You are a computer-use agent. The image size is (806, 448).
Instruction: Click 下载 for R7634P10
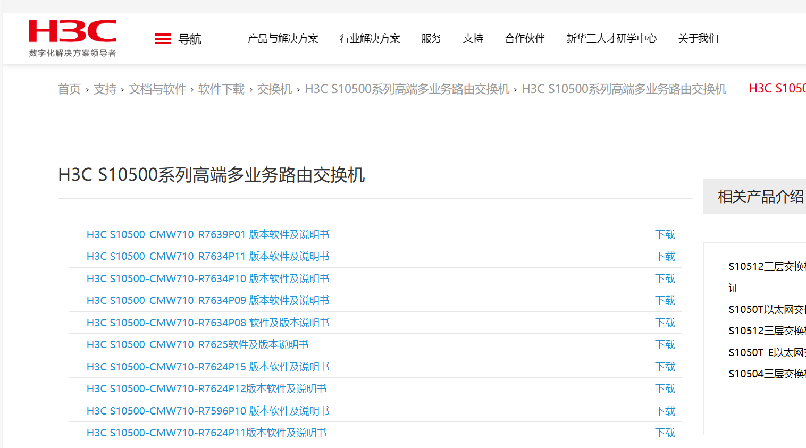click(665, 279)
